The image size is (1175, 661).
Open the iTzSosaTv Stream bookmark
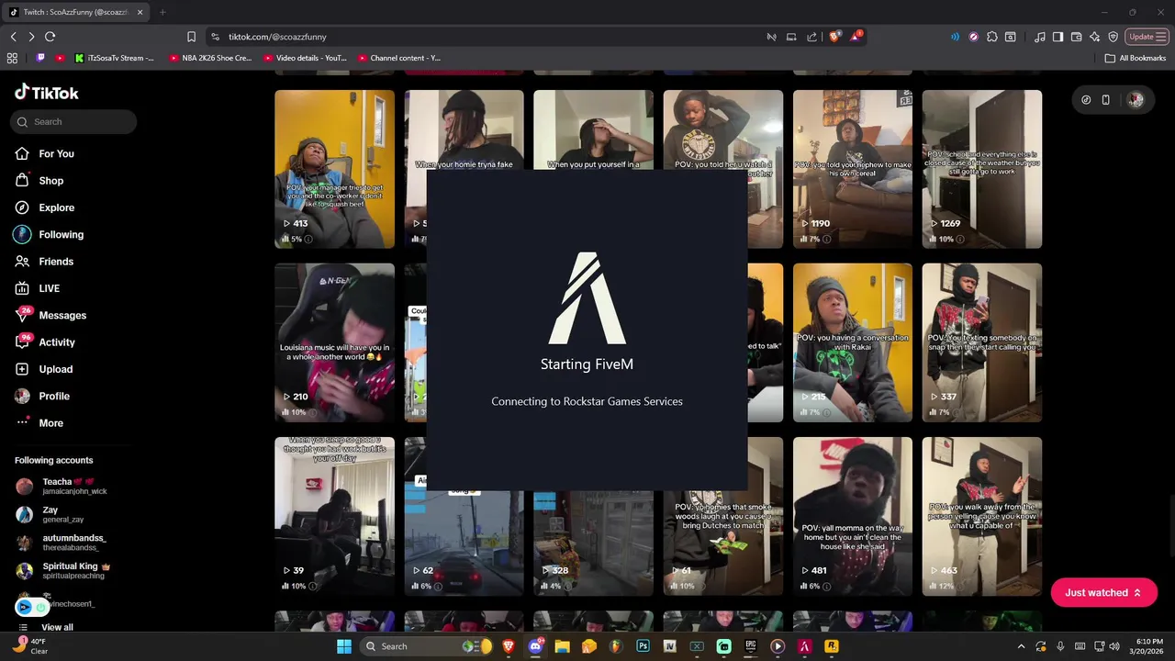(115, 58)
